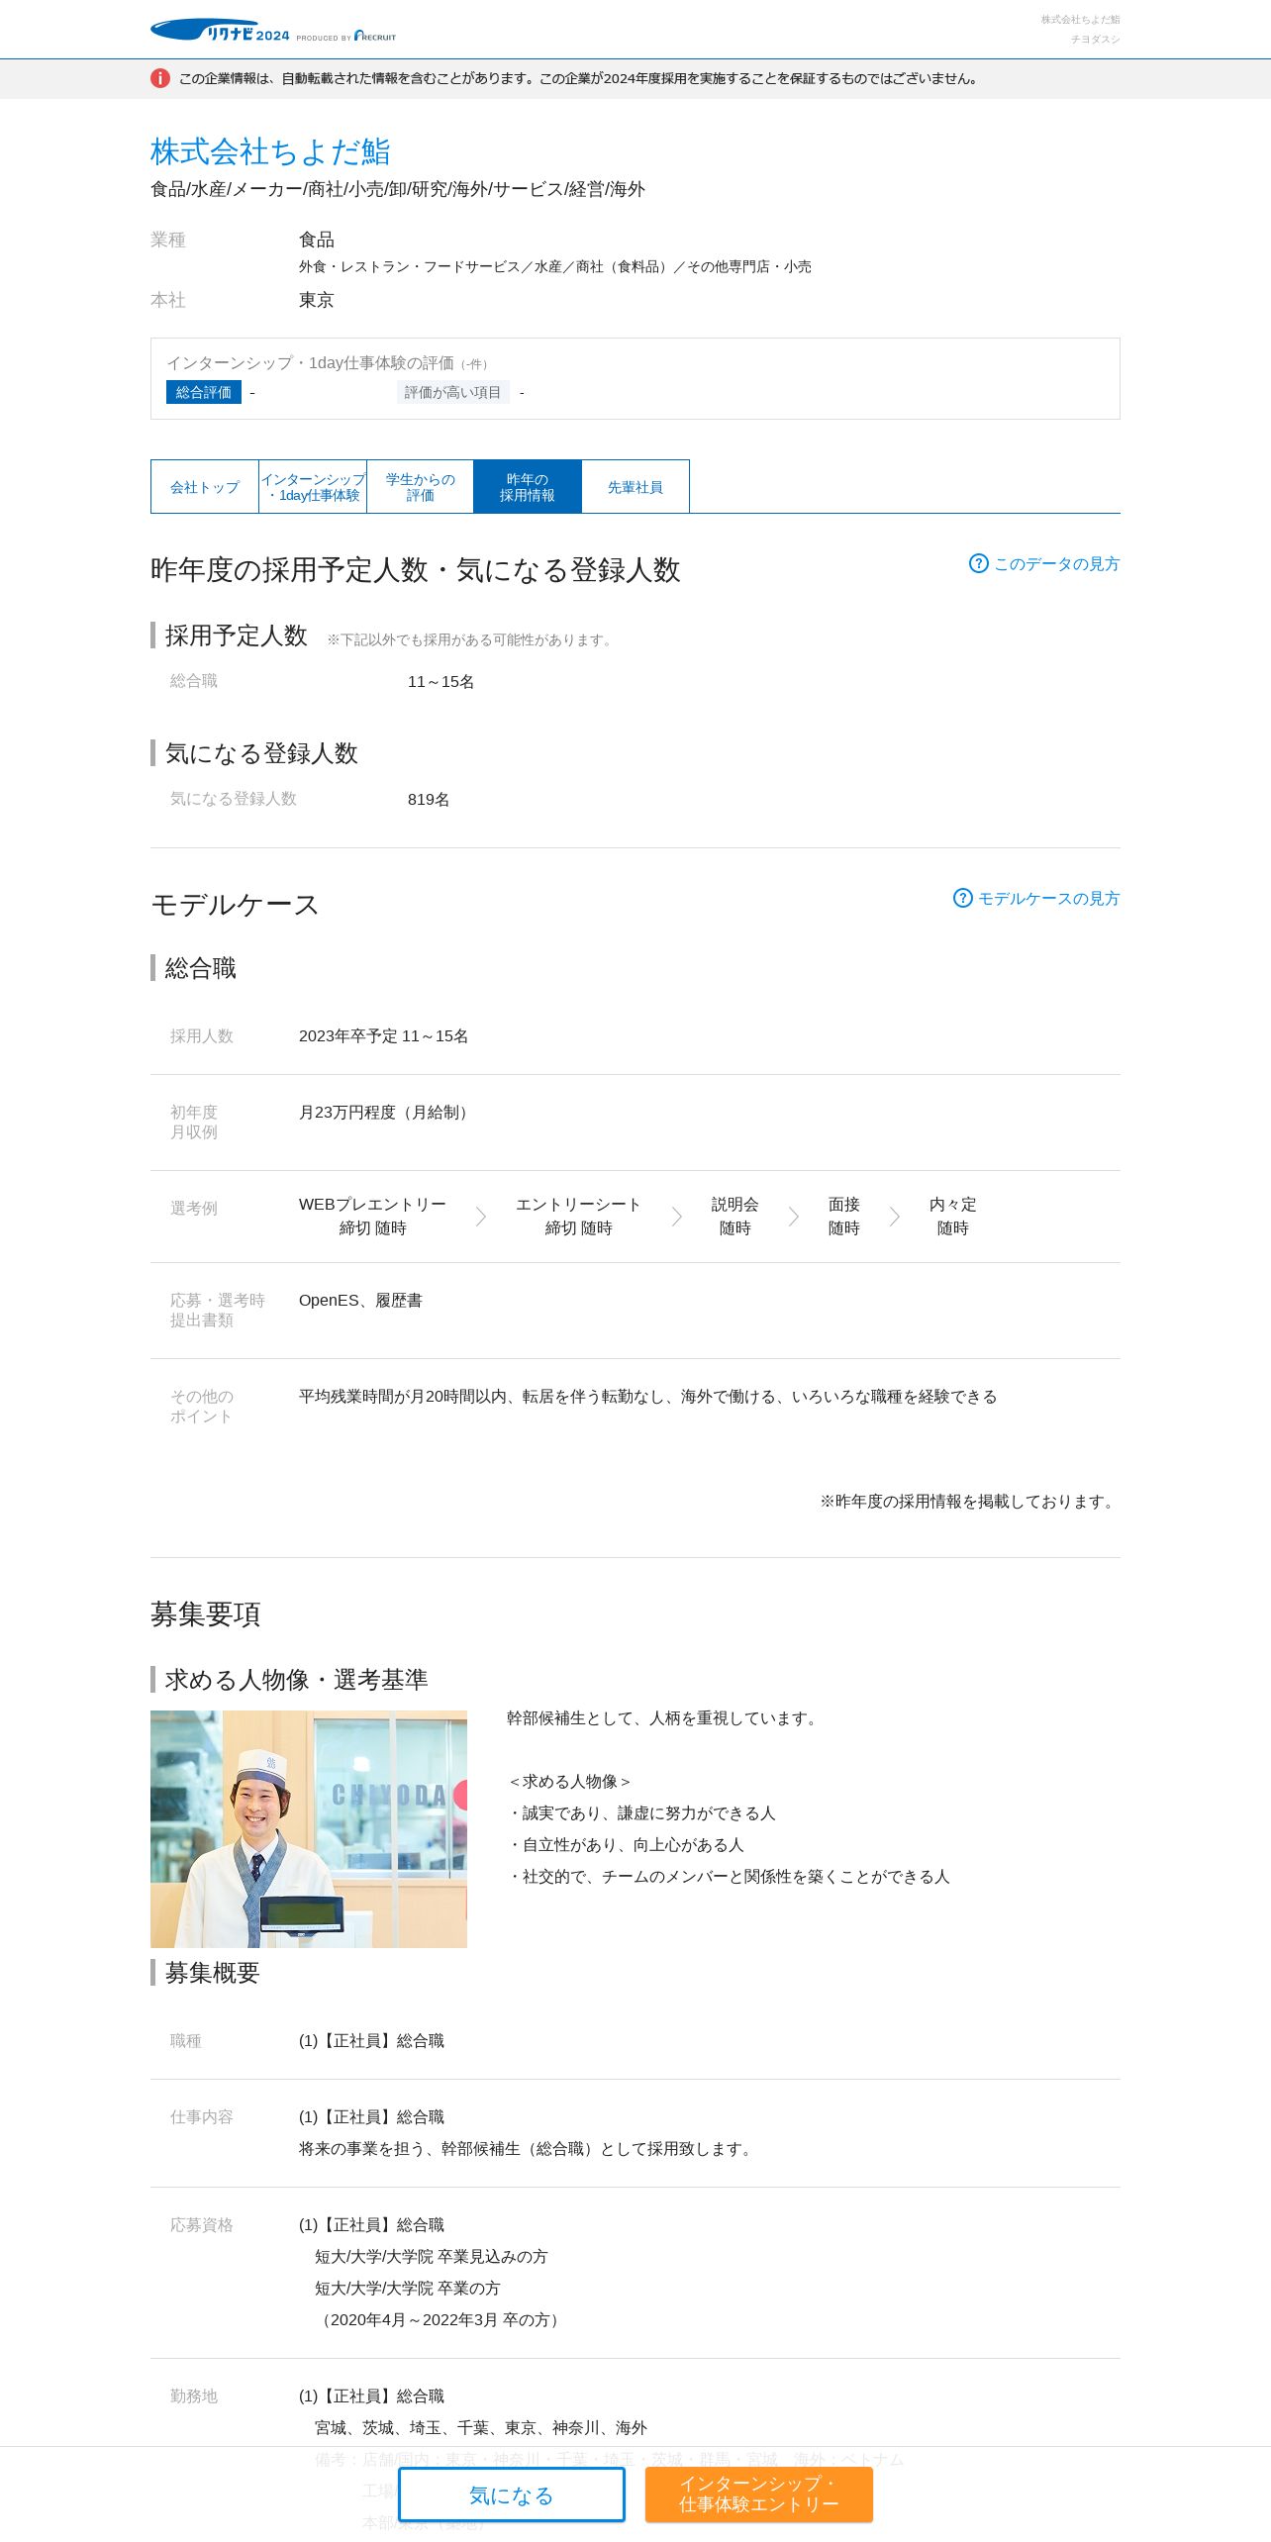Click the 説明会 随時 selection step
1271x2542 pixels.
(735, 1216)
